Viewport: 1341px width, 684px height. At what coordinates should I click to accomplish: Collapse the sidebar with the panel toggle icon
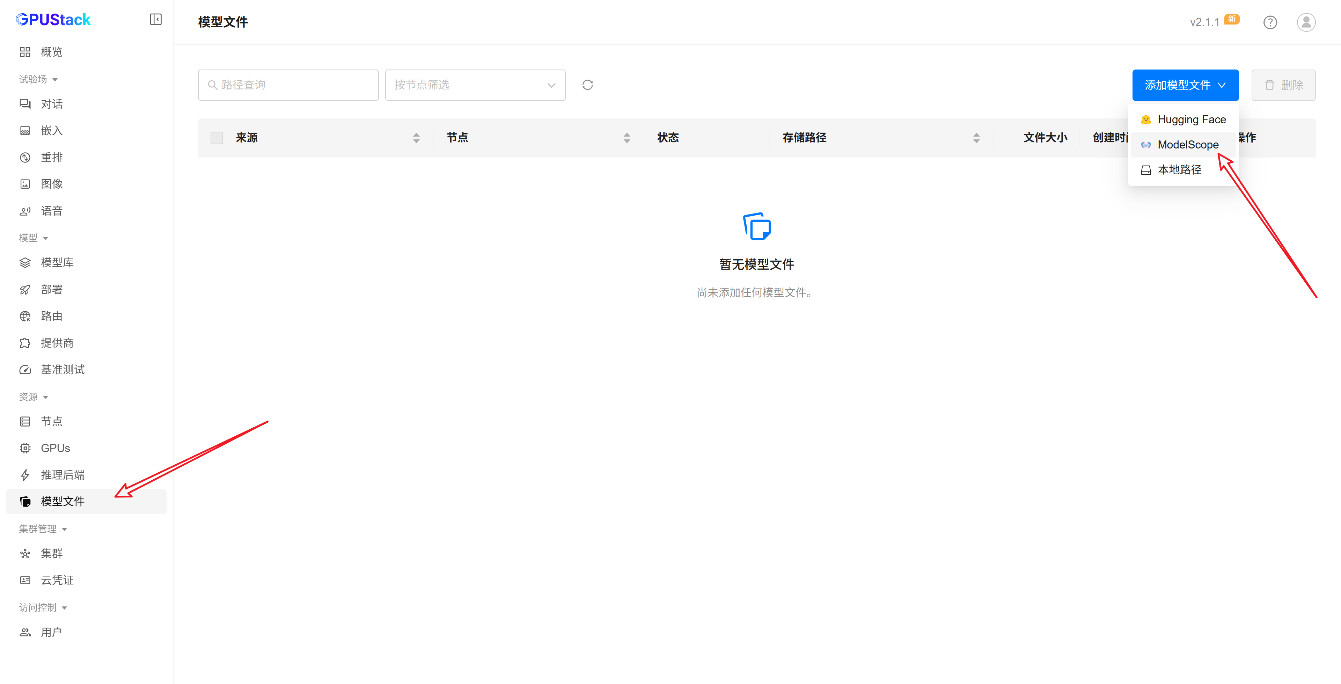click(x=156, y=20)
